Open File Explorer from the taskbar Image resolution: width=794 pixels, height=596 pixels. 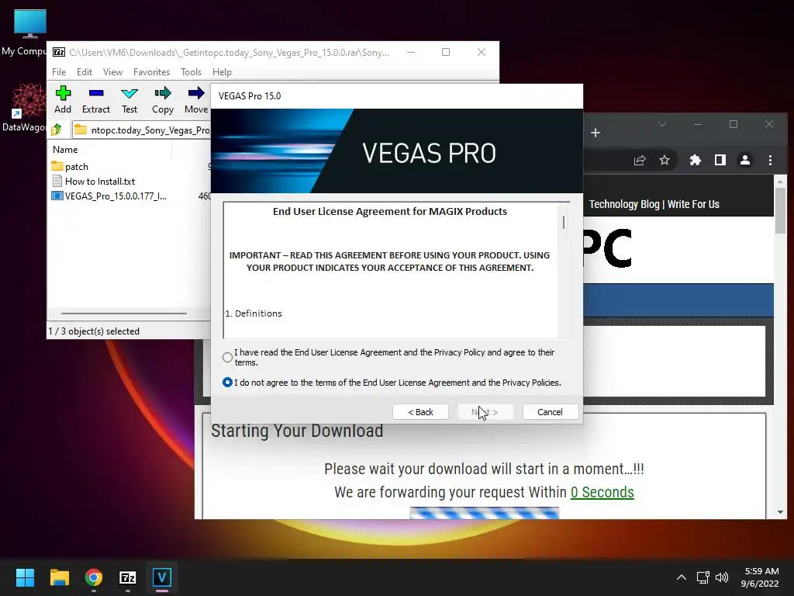click(59, 577)
